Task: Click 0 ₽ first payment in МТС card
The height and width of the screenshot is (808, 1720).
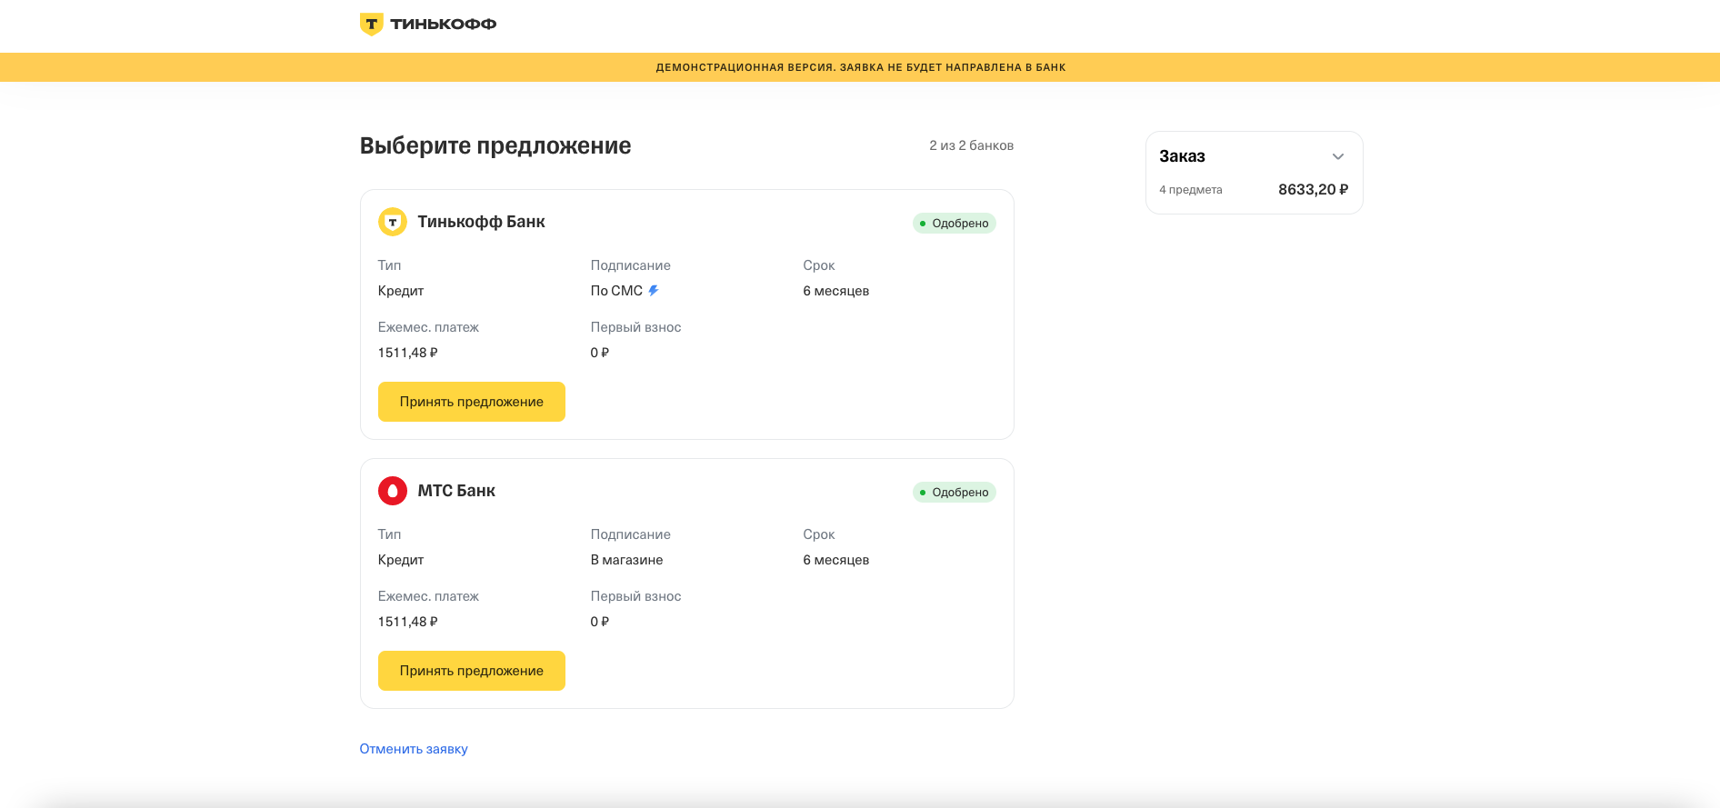Action: (x=600, y=622)
